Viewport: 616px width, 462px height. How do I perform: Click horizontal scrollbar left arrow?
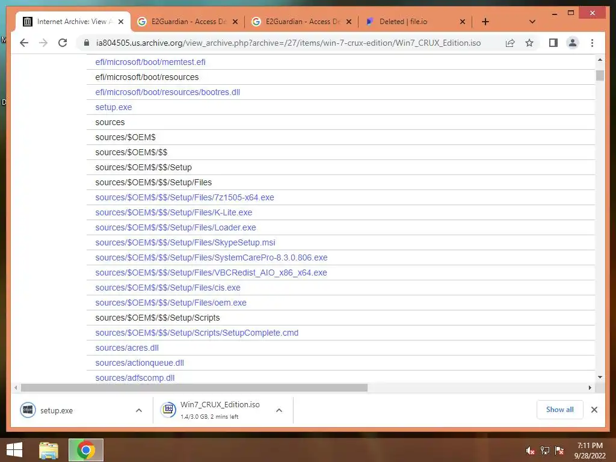15,388
